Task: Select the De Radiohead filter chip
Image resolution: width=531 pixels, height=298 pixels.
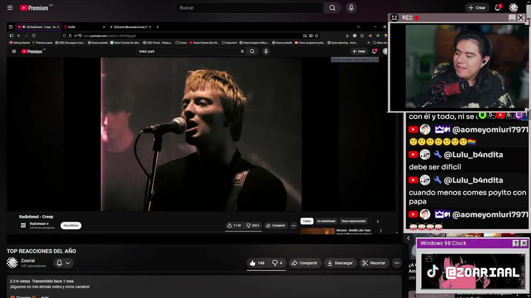Action: tap(326, 221)
